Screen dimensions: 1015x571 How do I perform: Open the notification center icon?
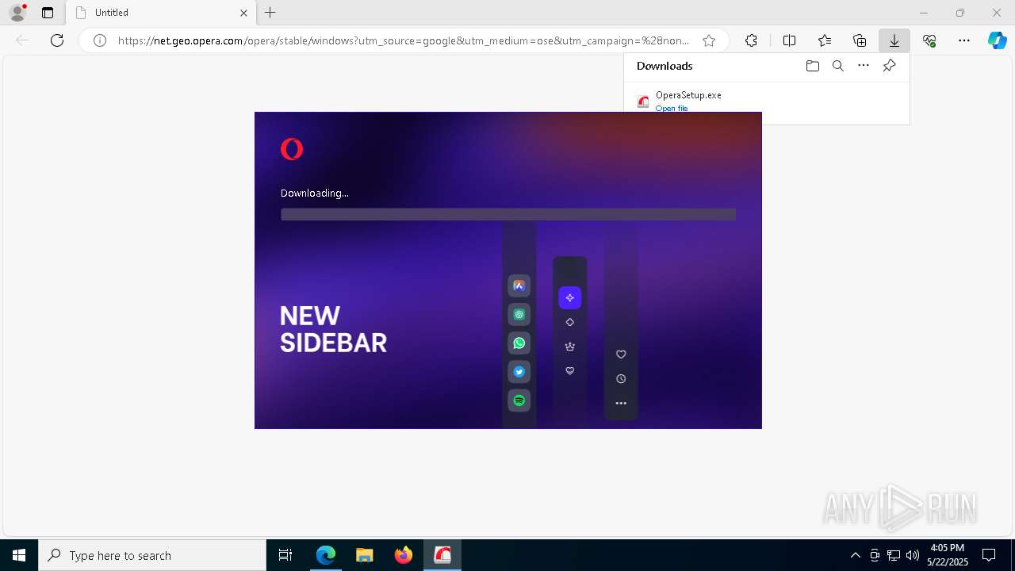989,555
